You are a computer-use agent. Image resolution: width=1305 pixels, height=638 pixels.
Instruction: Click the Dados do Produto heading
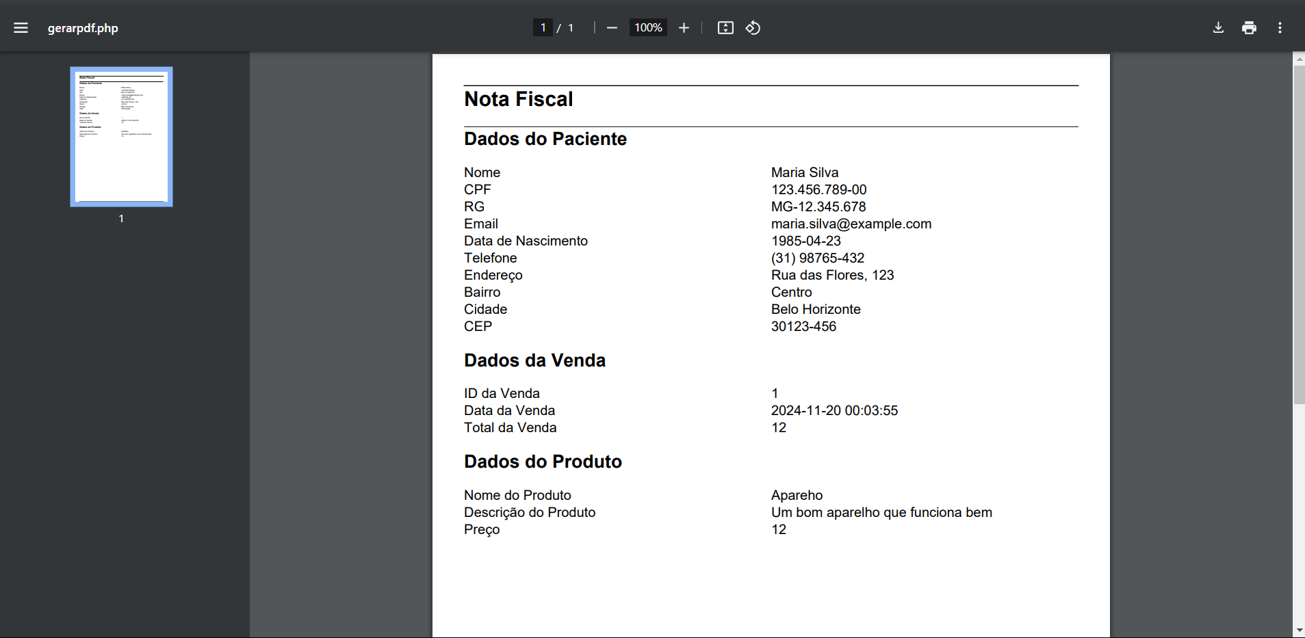click(x=543, y=462)
